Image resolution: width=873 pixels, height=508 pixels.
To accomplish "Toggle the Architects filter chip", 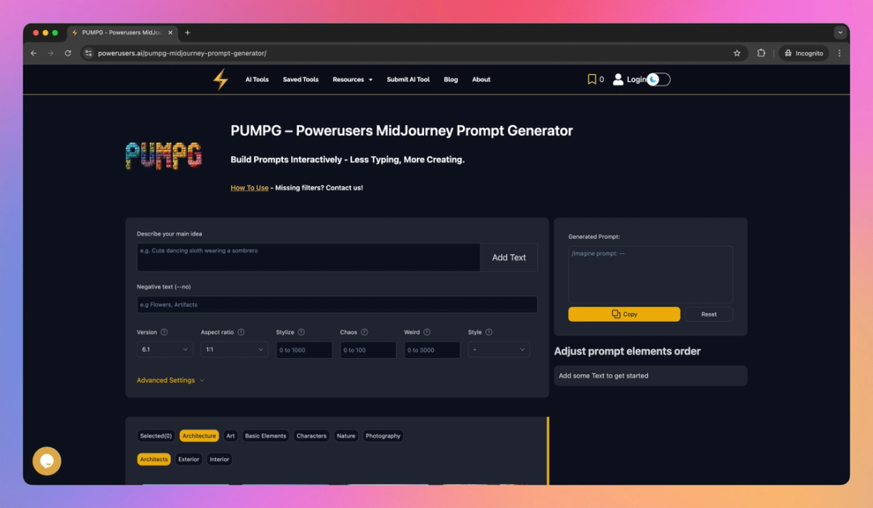I will (x=153, y=459).
